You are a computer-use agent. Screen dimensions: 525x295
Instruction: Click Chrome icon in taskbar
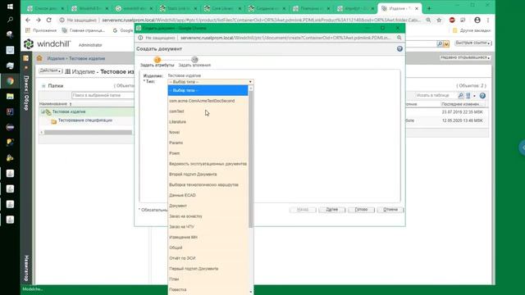point(10,81)
